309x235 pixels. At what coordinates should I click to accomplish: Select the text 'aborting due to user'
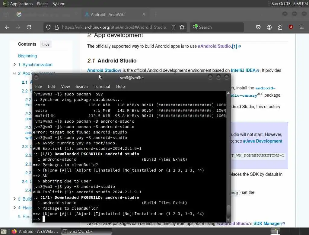(x=67, y=181)
